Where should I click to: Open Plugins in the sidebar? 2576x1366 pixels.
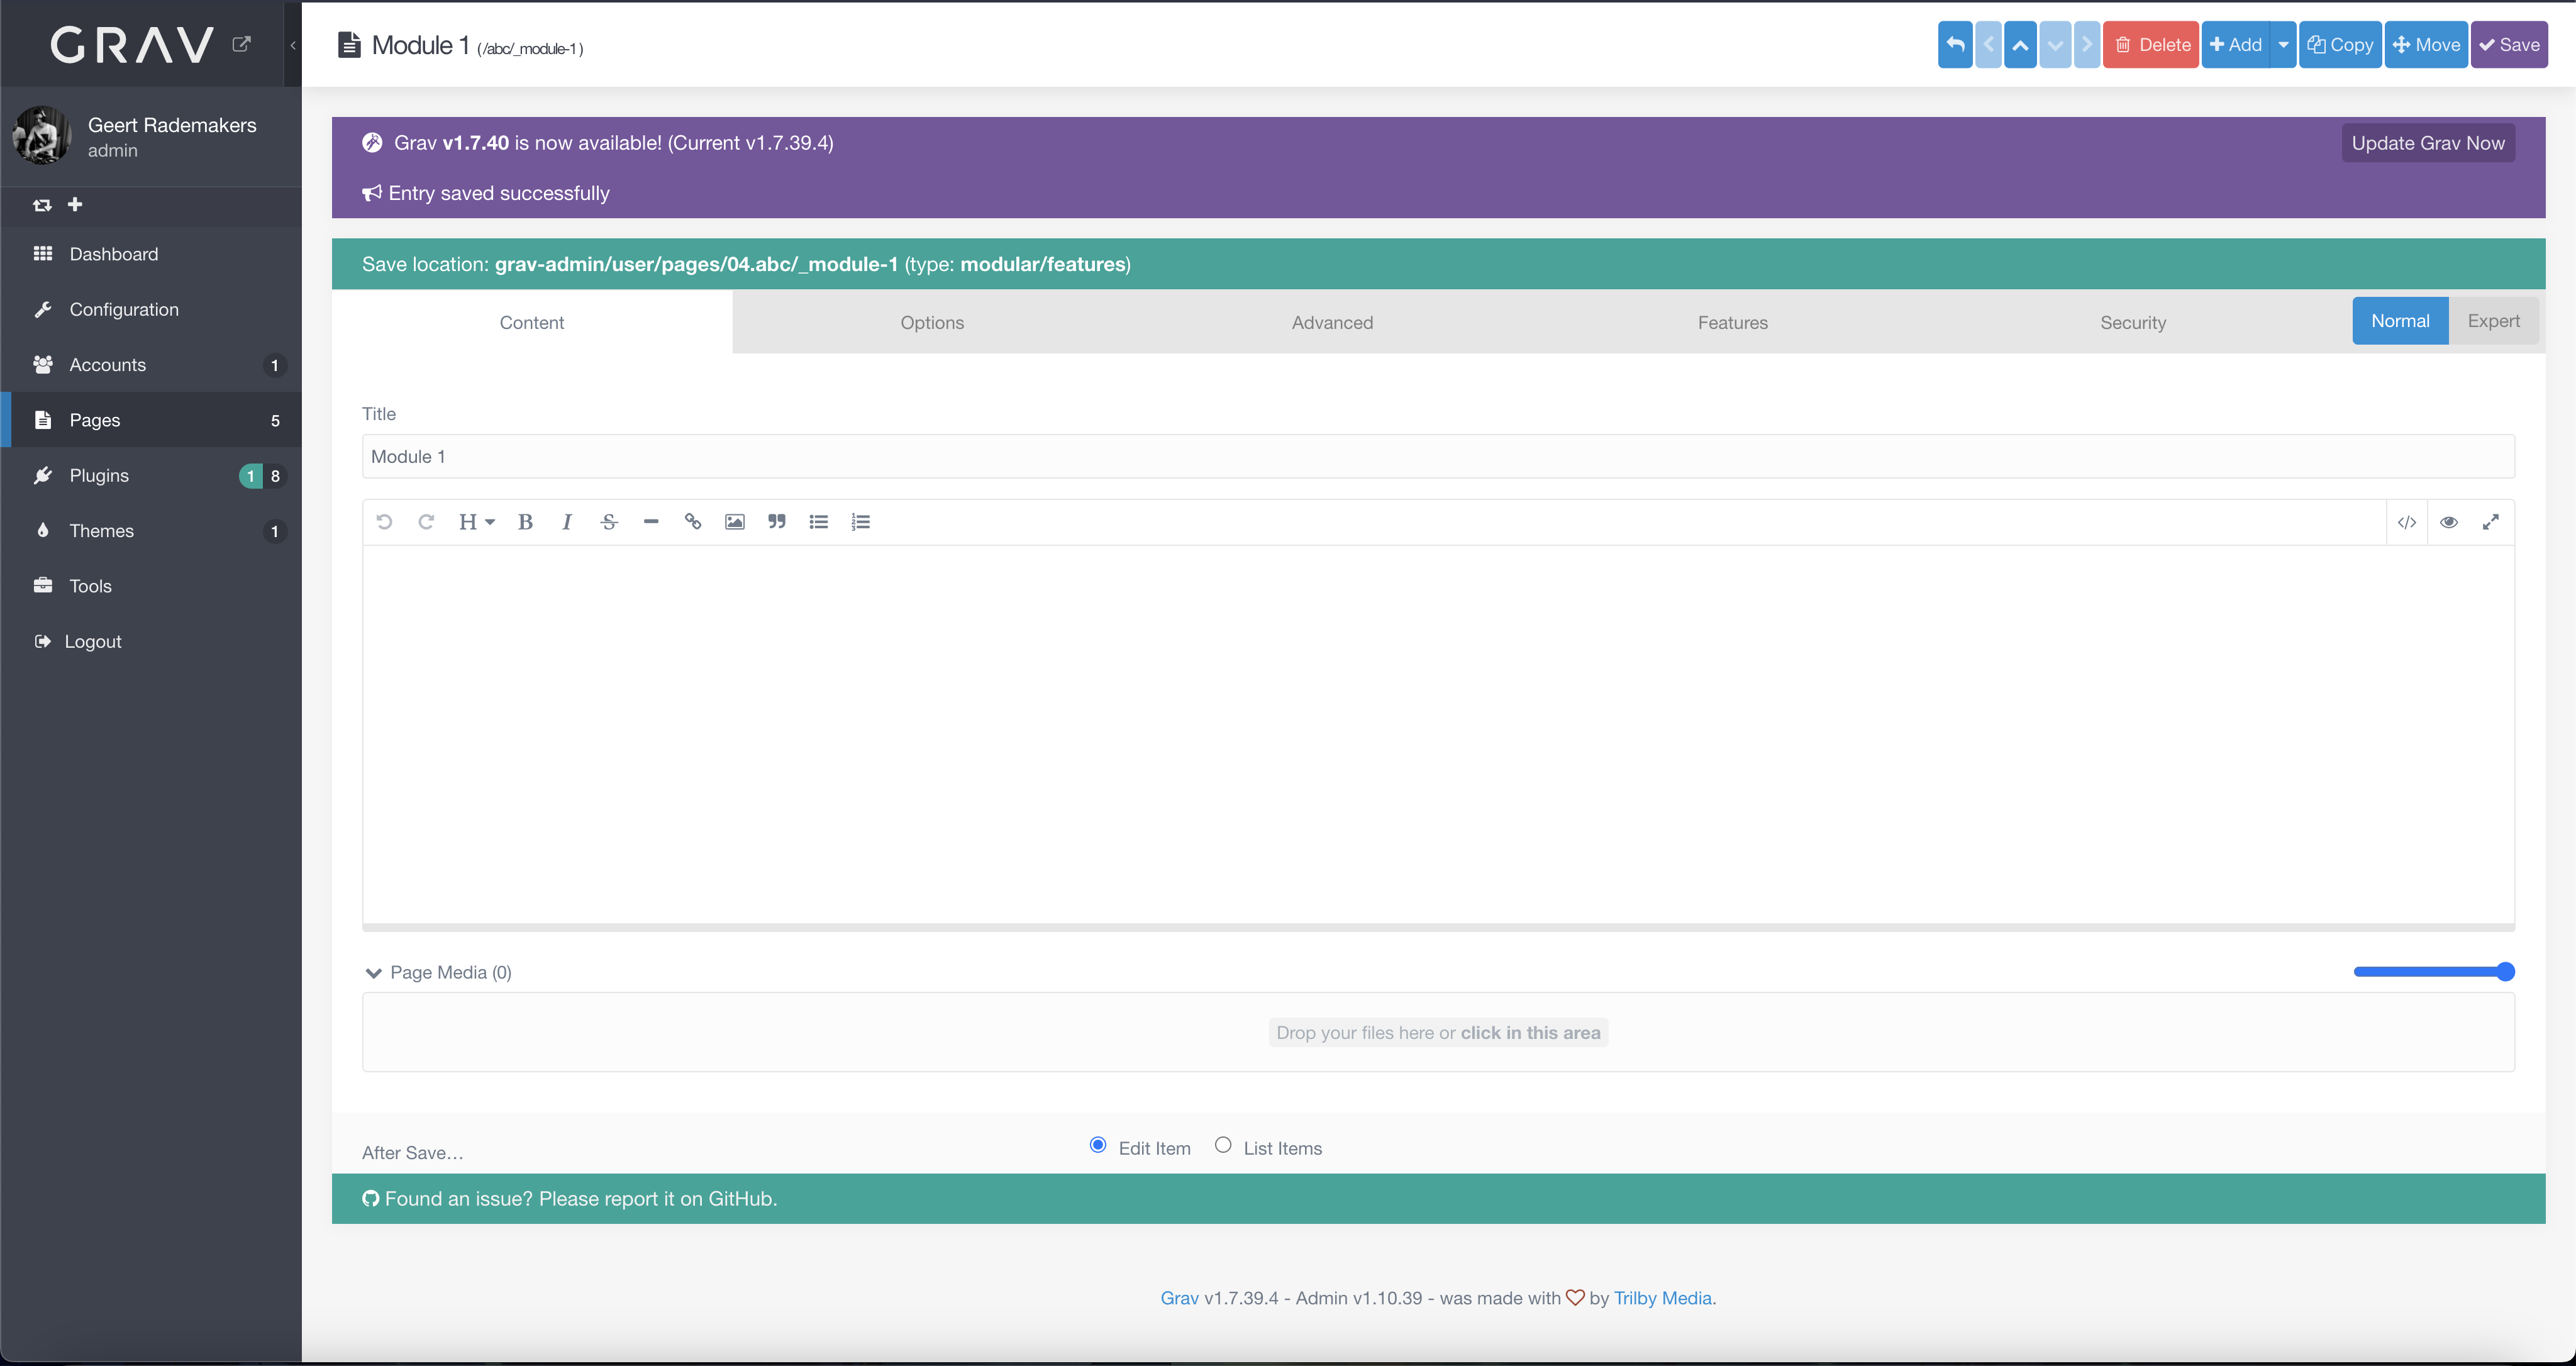coord(99,476)
